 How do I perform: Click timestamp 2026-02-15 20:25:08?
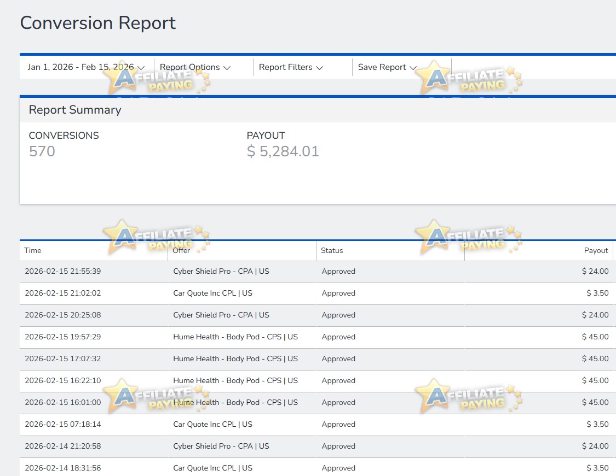tap(63, 315)
